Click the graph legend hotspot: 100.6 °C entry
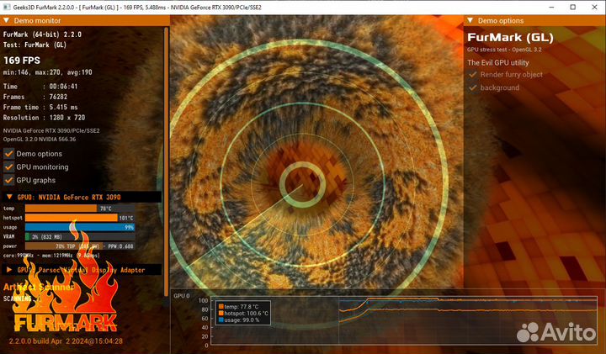Image resolution: width=606 pixels, height=354 pixels. coord(243,313)
